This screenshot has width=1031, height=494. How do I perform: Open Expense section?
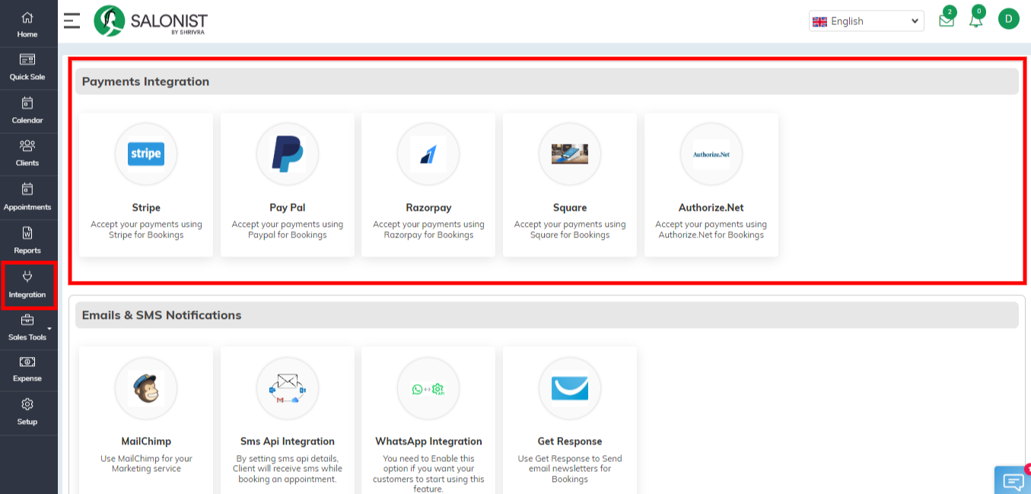pyautogui.click(x=27, y=369)
